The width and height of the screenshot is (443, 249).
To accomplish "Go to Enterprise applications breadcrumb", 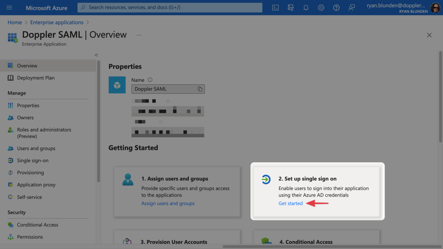I will click(x=57, y=22).
